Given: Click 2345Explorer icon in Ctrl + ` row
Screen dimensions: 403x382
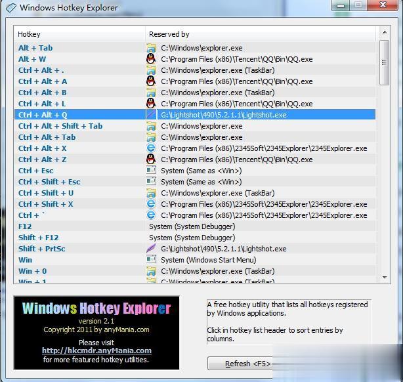Looking at the screenshot, I should tap(151, 215).
